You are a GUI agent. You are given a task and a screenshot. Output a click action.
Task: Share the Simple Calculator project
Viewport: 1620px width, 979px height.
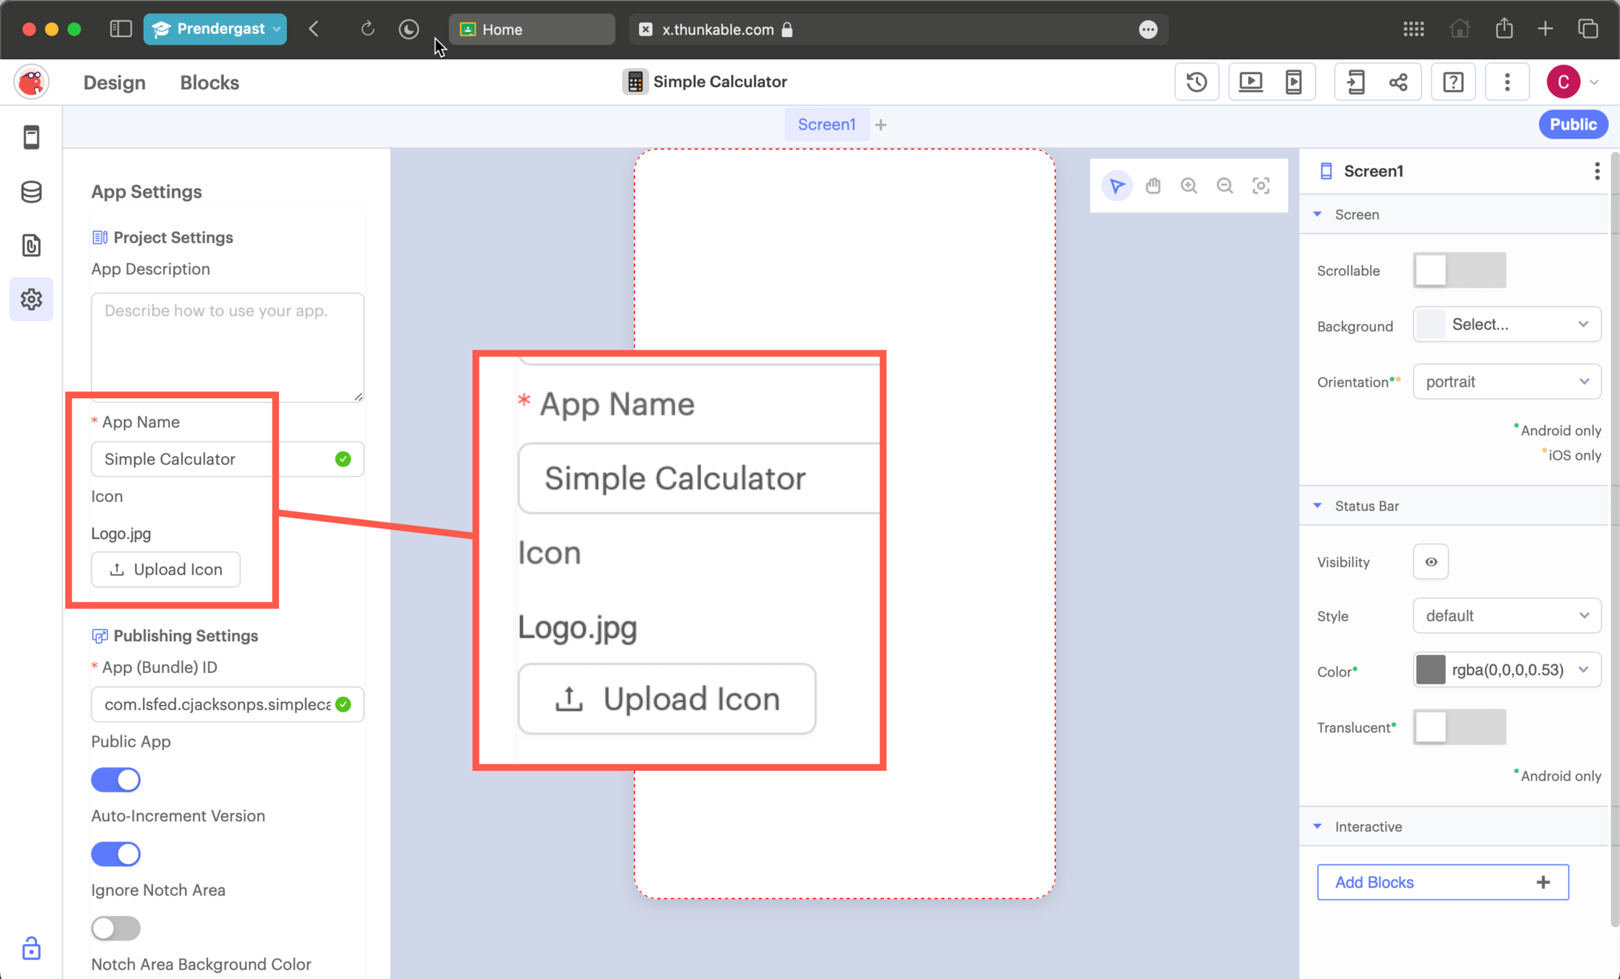pos(1399,81)
